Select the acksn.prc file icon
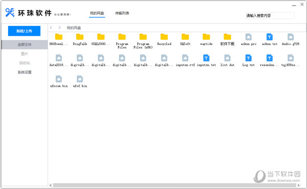307x189 pixels. pyautogui.click(x=249, y=37)
